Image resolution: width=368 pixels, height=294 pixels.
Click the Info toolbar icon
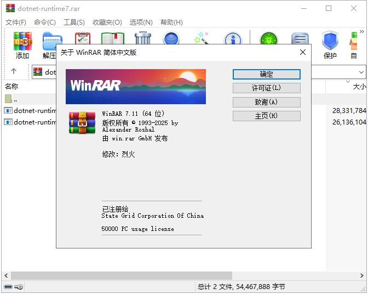(x=233, y=38)
